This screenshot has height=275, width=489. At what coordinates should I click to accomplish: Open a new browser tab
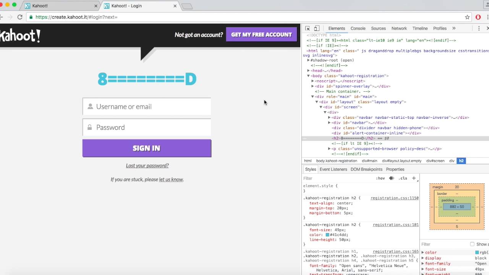187,6
